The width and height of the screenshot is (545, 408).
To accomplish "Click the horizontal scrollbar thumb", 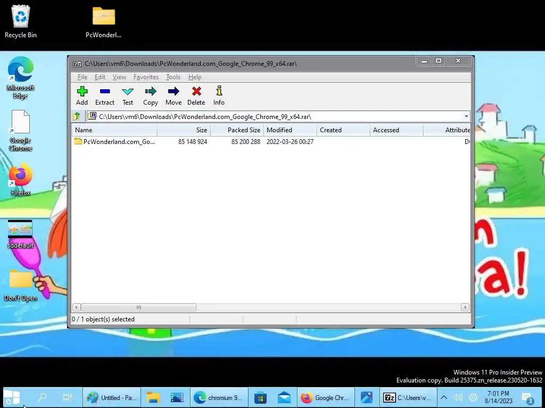I will pyautogui.click(x=139, y=308).
